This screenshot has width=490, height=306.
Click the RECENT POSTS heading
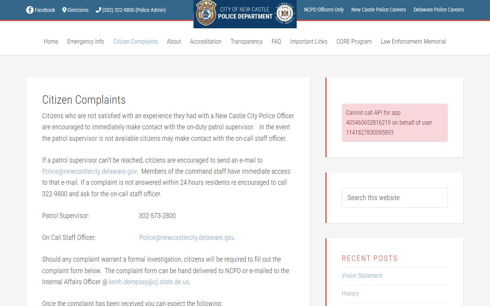(x=370, y=258)
